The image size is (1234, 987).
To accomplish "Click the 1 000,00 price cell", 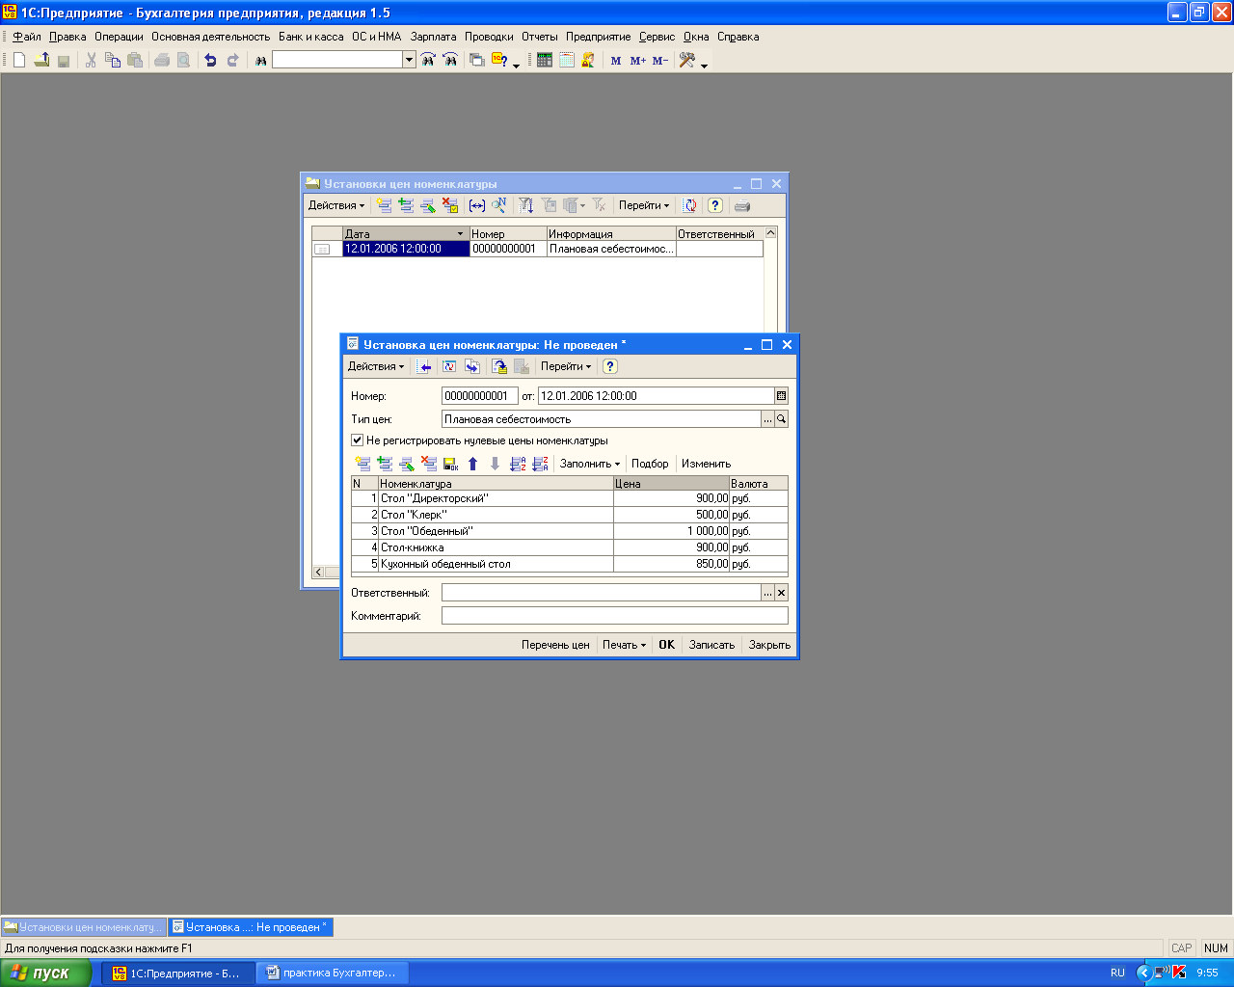I will pos(671,531).
